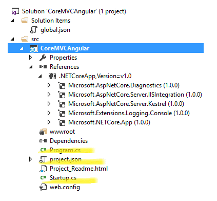Select Startup.cs in the tree
Screen dimensions: 217x201
coord(63,178)
